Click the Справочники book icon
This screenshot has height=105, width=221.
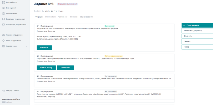pos(3,46)
